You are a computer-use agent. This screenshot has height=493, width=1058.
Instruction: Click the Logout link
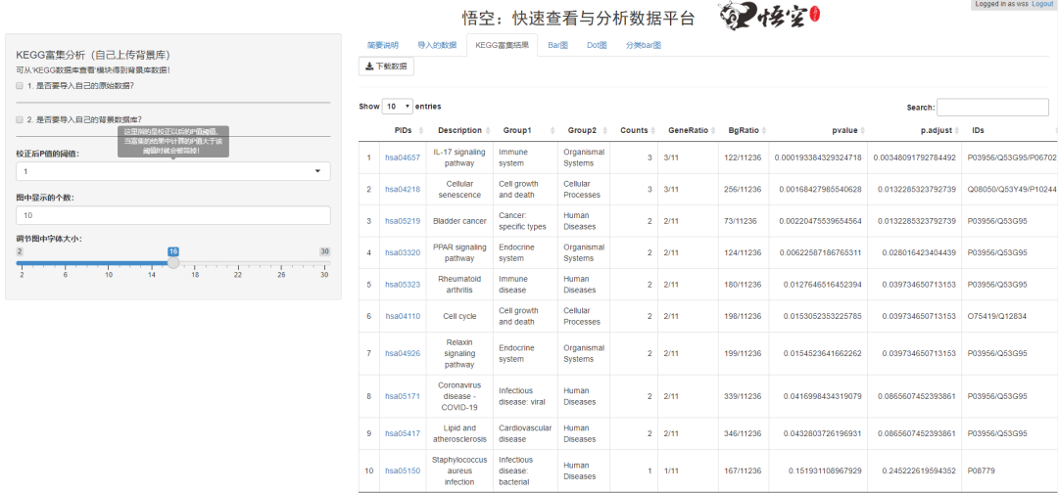pyautogui.click(x=1041, y=4)
